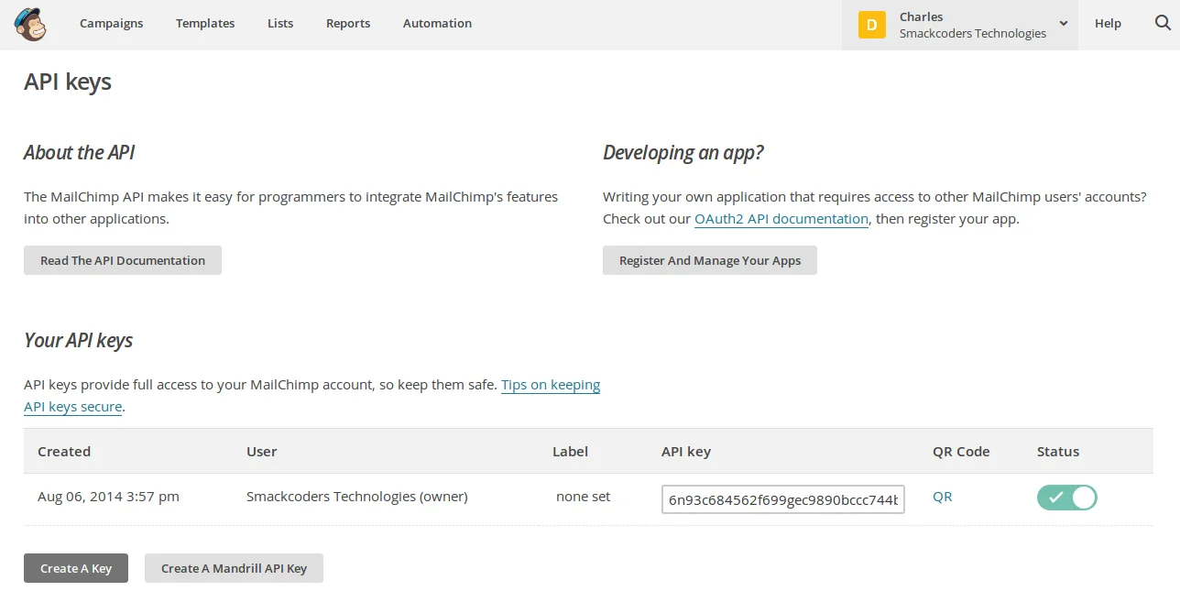This screenshot has height=602, width=1180.
Task: Select the API key text field
Action: click(x=783, y=499)
